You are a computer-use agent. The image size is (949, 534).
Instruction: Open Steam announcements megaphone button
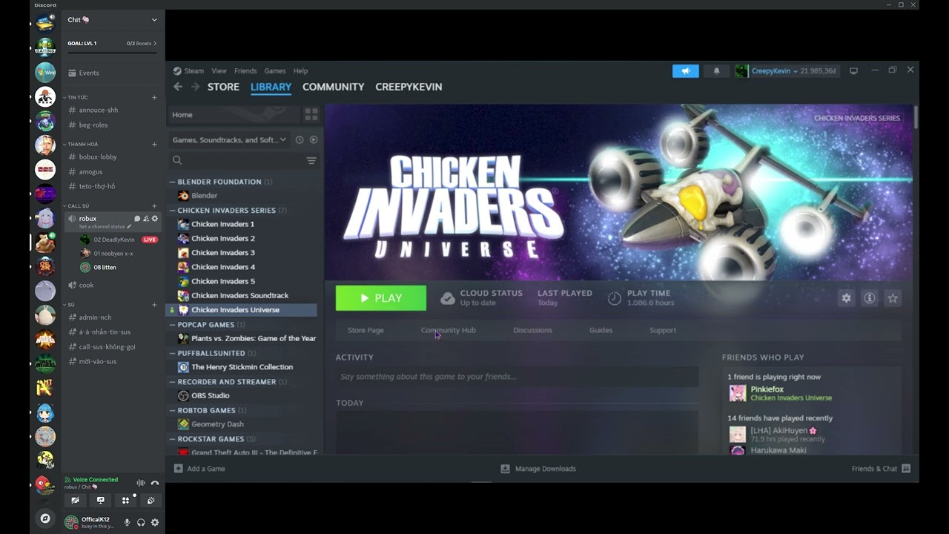pyautogui.click(x=685, y=71)
